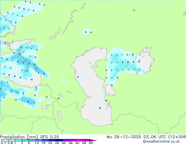Click the 35–40 mm legend swatch
186x144 pixels.
coord(72,140)
